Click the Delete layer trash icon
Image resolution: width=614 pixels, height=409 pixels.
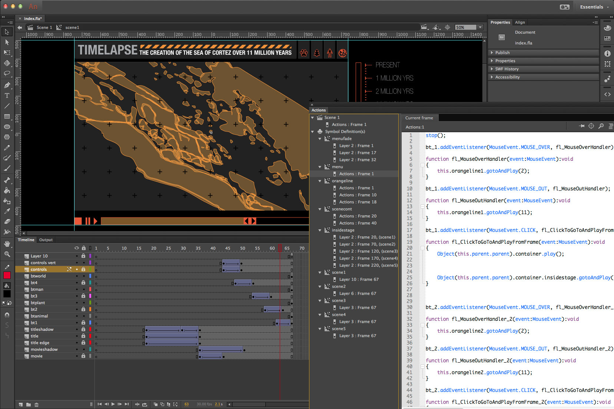(36, 405)
